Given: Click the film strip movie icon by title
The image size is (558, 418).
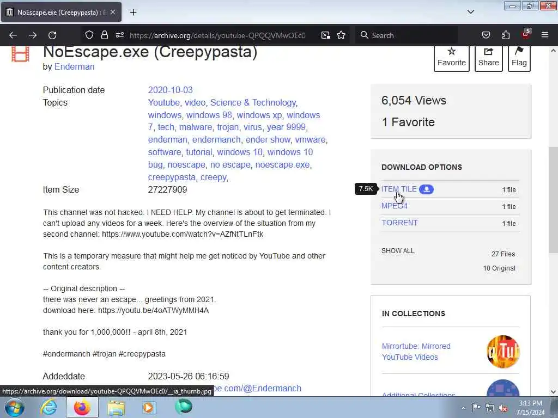Looking at the screenshot, I should click(20, 54).
